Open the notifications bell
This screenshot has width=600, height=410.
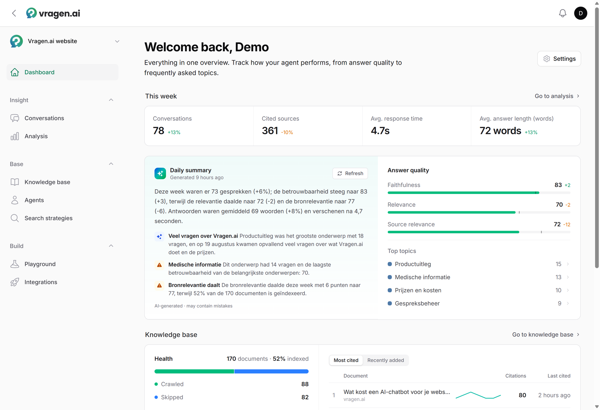pos(563,13)
